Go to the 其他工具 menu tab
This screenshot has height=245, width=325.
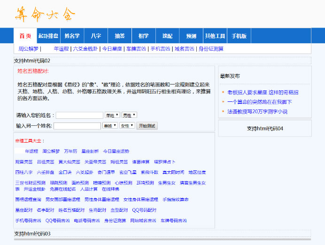(x=215, y=36)
